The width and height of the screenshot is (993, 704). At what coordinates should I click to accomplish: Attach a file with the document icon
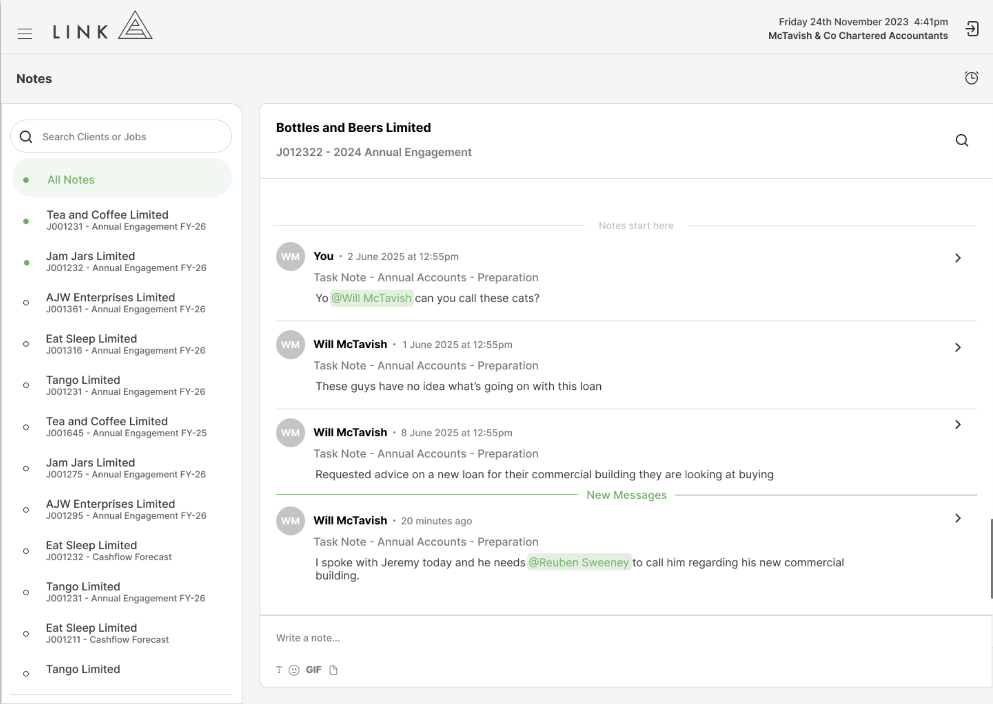pyautogui.click(x=333, y=670)
